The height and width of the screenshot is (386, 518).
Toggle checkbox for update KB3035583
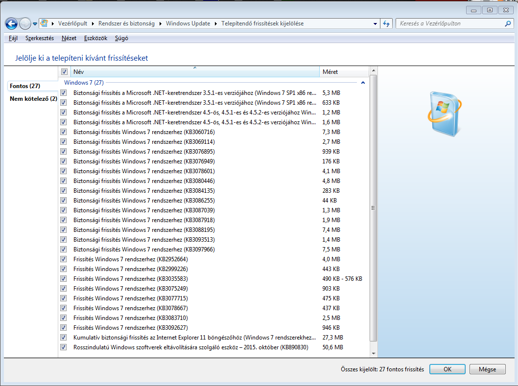pyautogui.click(x=64, y=279)
